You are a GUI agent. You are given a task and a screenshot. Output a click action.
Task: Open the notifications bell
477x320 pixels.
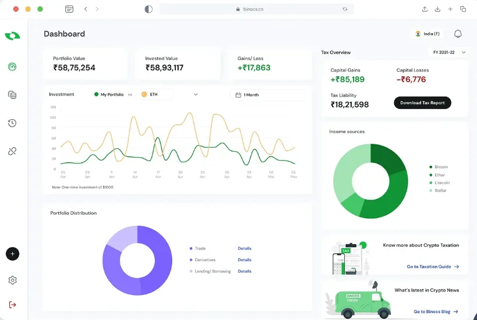click(x=458, y=34)
